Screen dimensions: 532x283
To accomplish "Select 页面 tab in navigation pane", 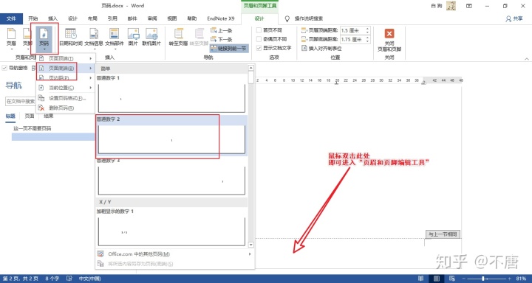I will click(x=30, y=116).
